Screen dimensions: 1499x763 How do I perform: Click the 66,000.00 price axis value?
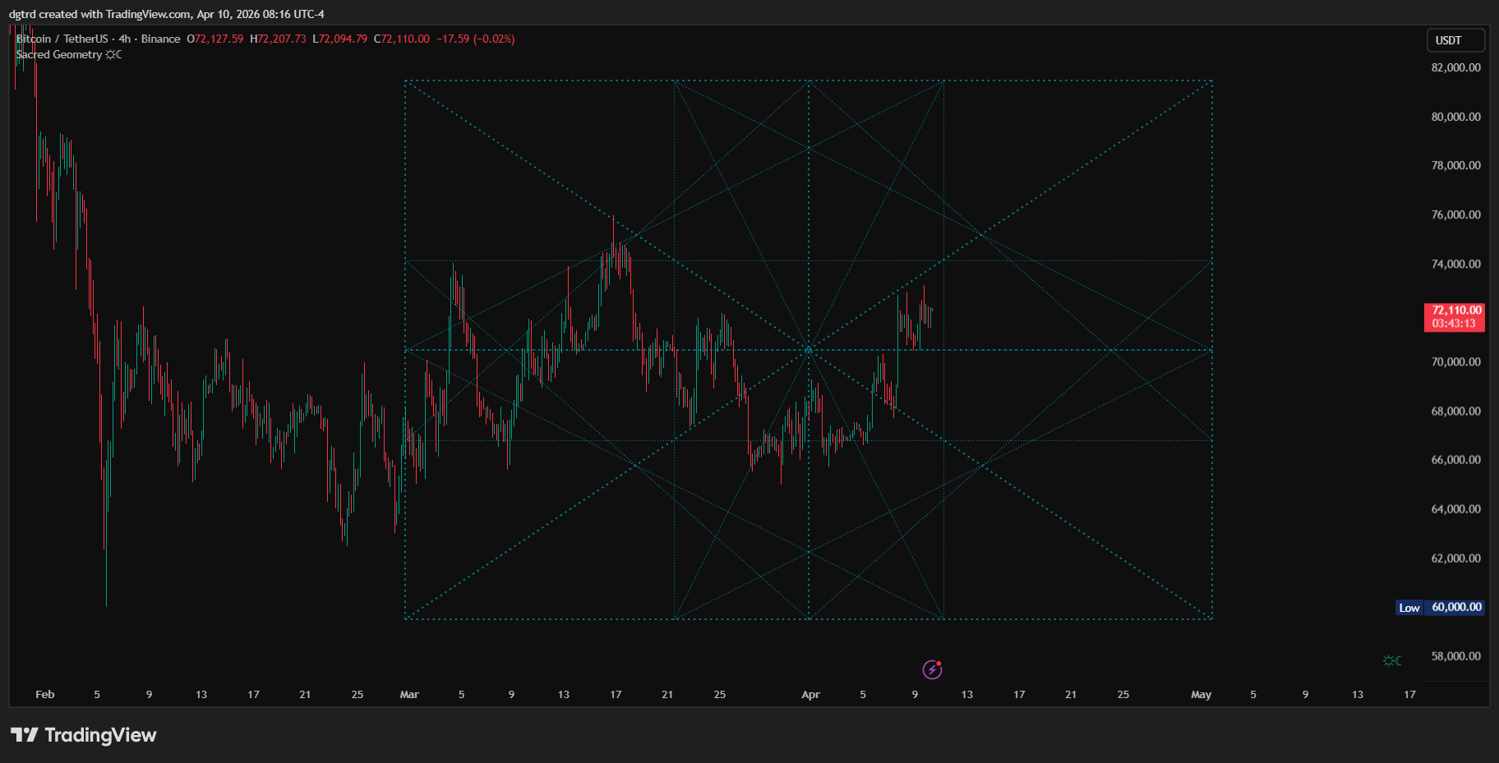[x=1455, y=459]
